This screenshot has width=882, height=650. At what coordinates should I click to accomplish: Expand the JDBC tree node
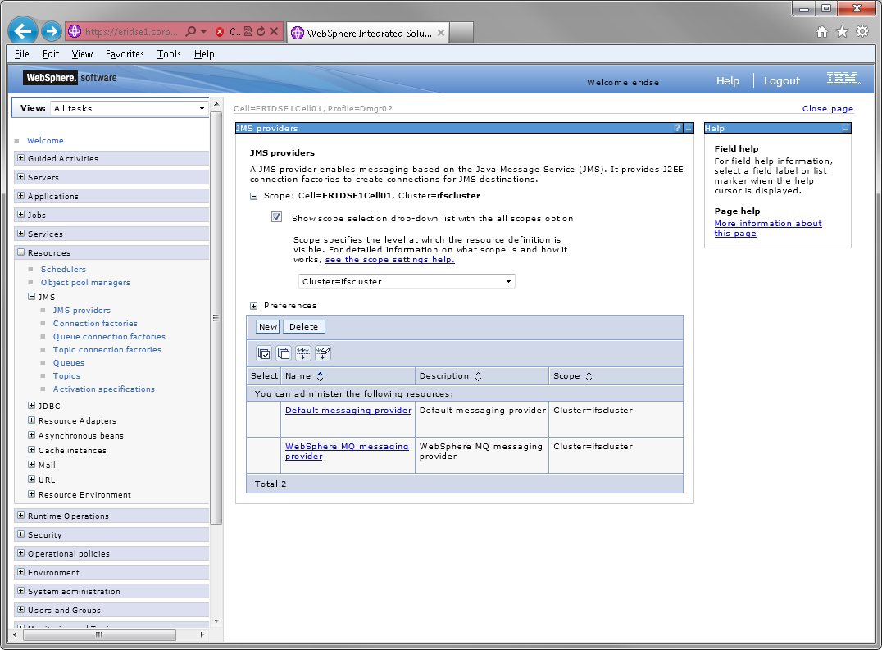(31, 406)
